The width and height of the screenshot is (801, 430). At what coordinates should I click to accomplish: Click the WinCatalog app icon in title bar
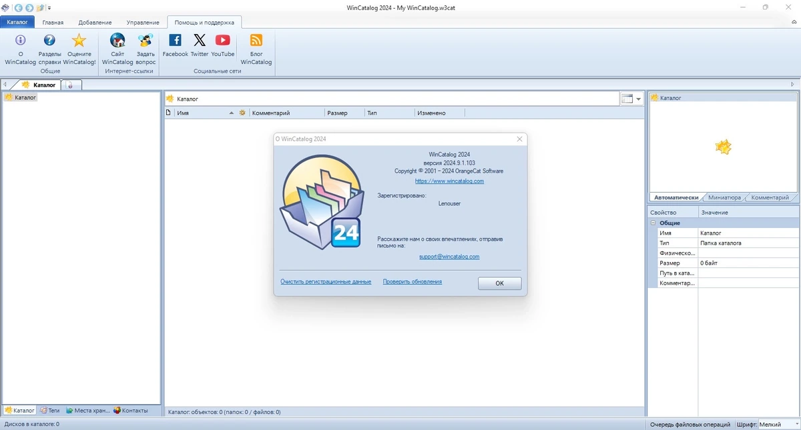(5, 7)
